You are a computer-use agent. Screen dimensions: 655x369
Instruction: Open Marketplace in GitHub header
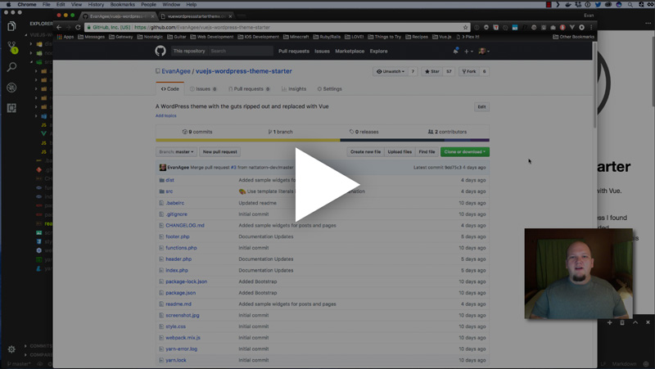pyautogui.click(x=350, y=52)
